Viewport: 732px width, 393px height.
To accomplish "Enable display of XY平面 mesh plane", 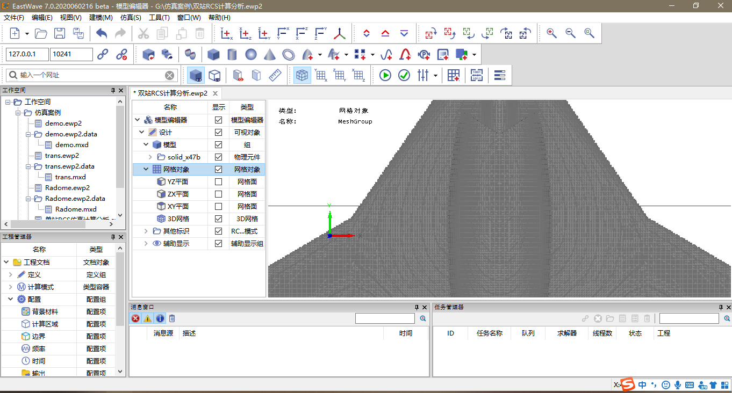I will click(218, 206).
